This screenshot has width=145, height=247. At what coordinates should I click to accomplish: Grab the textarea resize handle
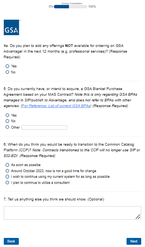138,217
